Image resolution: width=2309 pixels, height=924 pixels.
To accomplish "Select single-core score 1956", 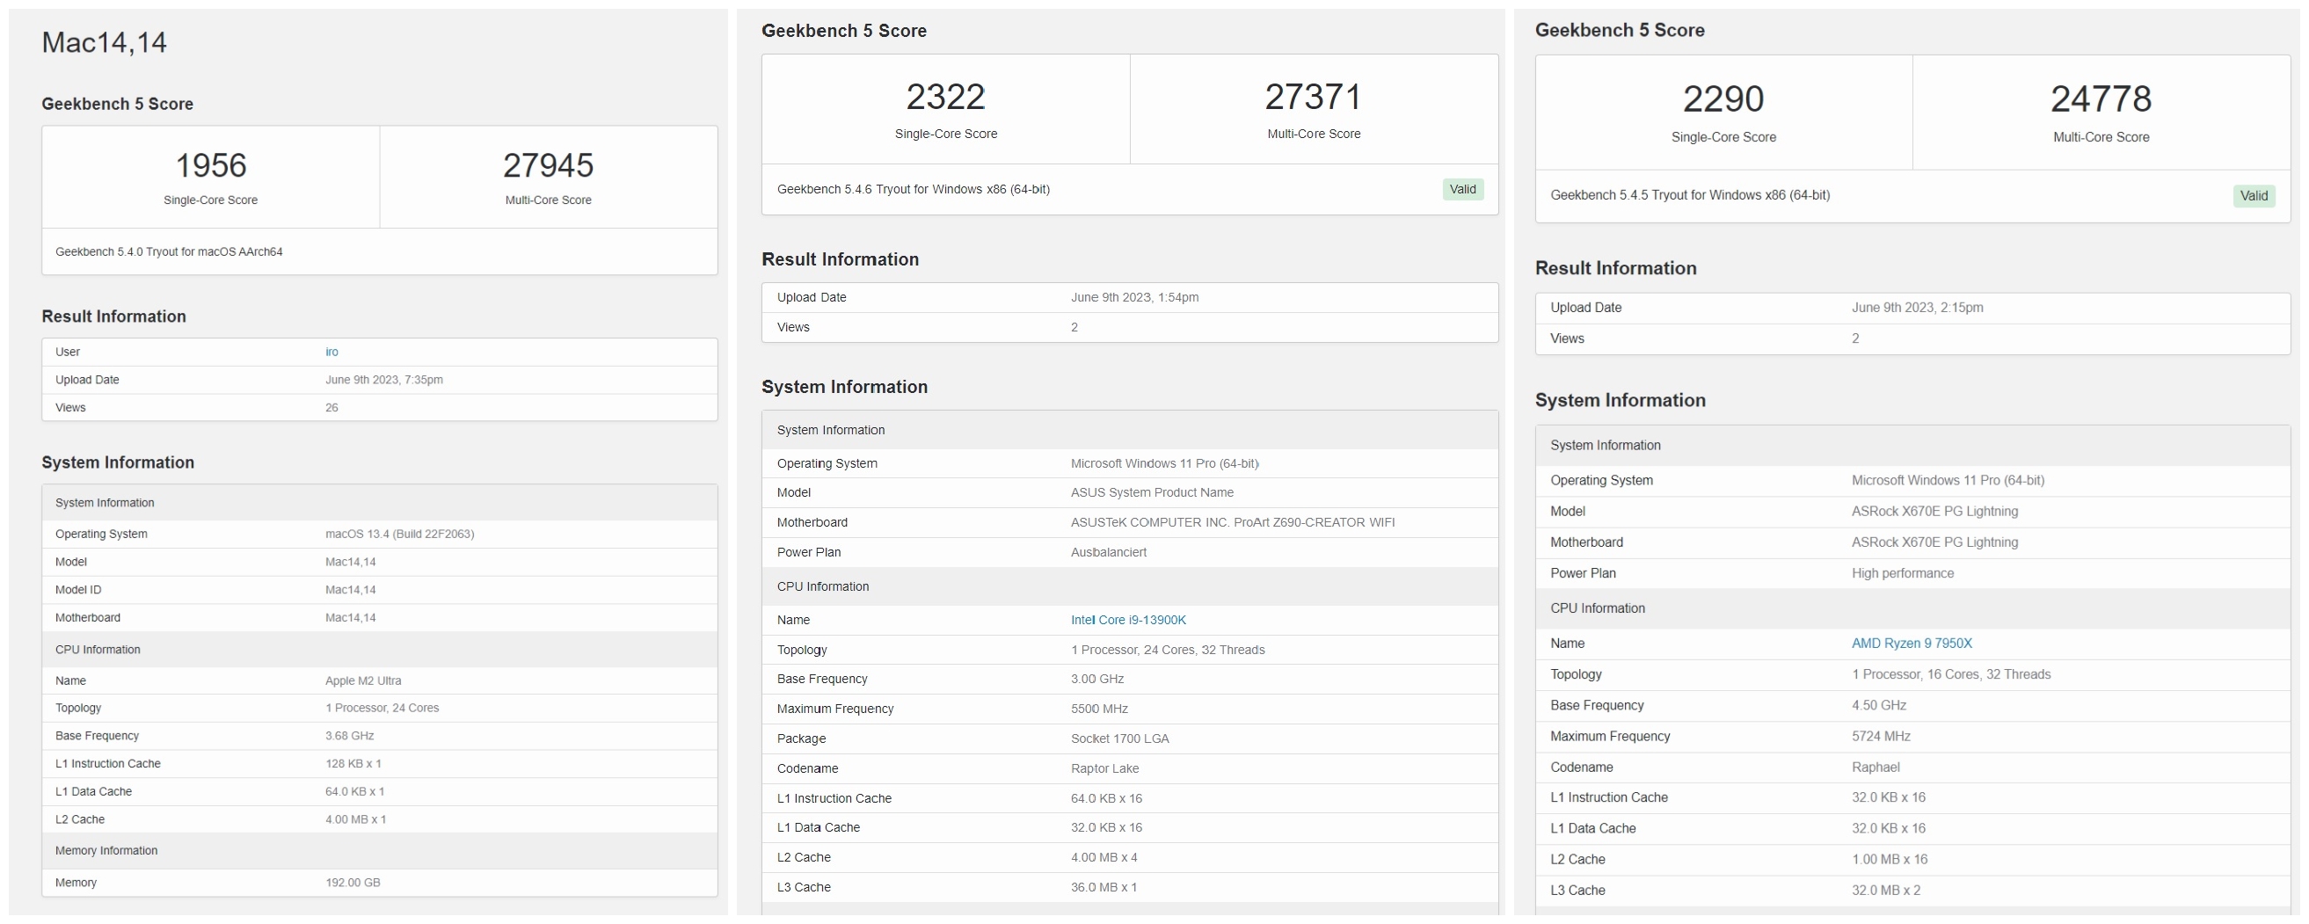I will click(x=211, y=166).
